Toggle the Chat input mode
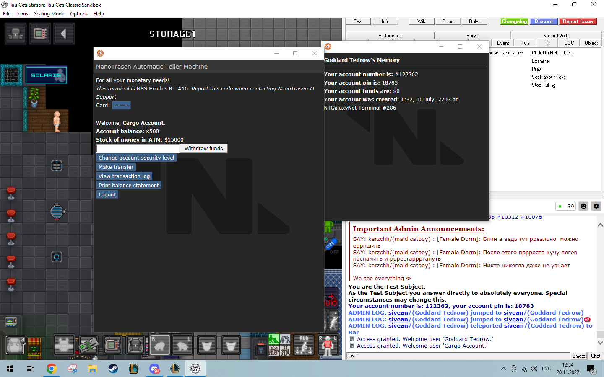This screenshot has width=604, height=377. pos(596,356)
